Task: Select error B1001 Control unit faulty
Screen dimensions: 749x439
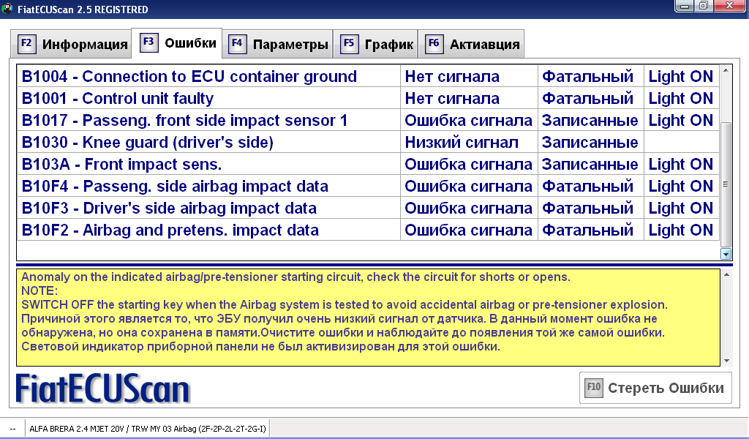Action: click(x=208, y=98)
